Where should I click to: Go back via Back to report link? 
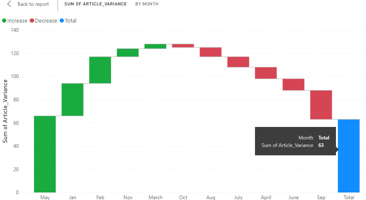click(x=33, y=4)
